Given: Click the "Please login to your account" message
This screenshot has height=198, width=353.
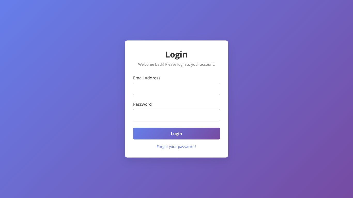Looking at the screenshot, I should 190,64.
